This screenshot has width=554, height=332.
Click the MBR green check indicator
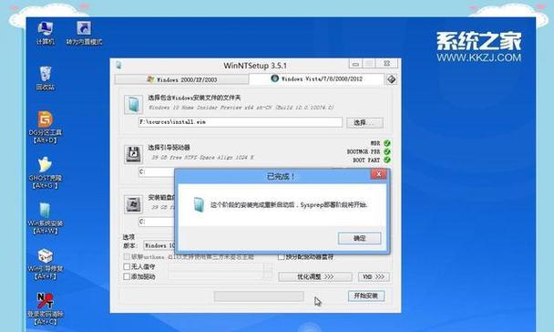point(387,143)
